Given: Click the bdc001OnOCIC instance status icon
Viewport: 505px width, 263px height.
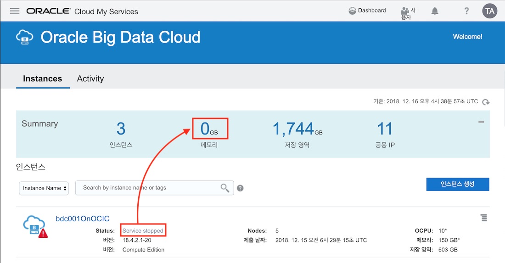Looking at the screenshot, I should (35, 226).
